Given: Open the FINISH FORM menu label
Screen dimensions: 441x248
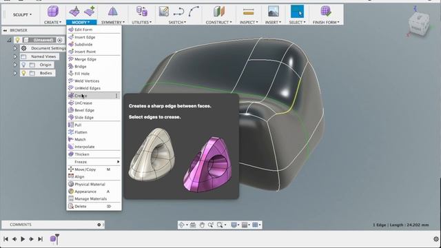Looking at the screenshot, I should pos(326,22).
